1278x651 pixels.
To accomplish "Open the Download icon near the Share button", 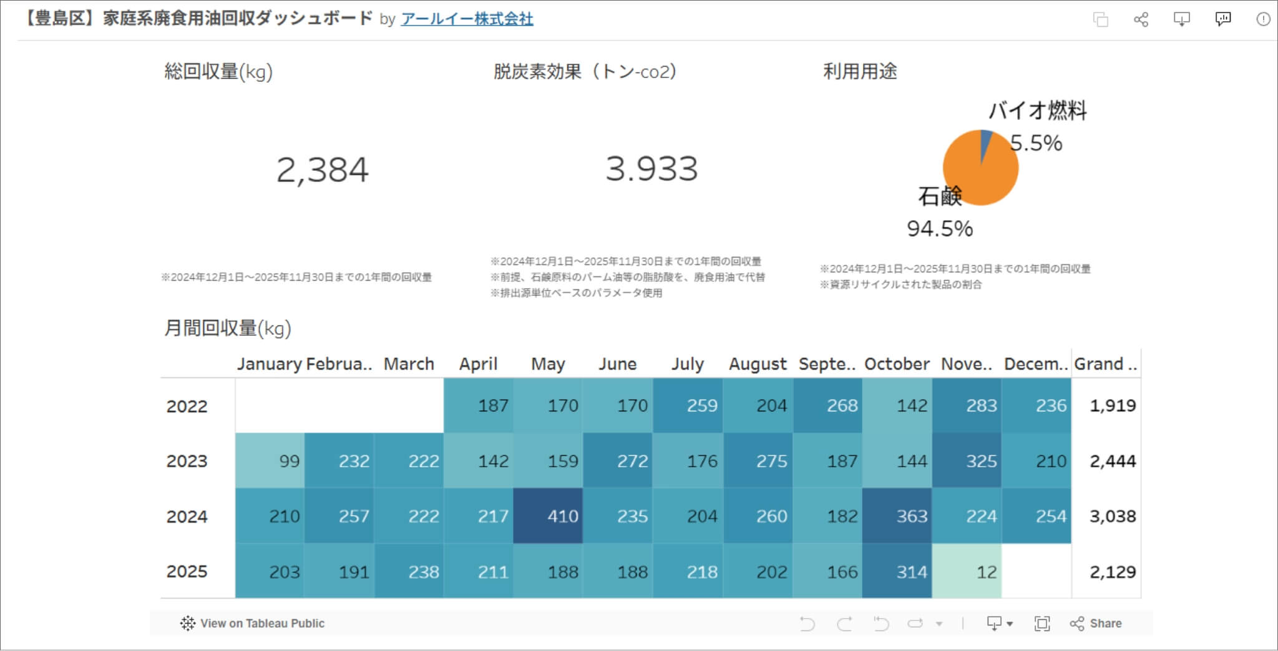I will (x=994, y=623).
